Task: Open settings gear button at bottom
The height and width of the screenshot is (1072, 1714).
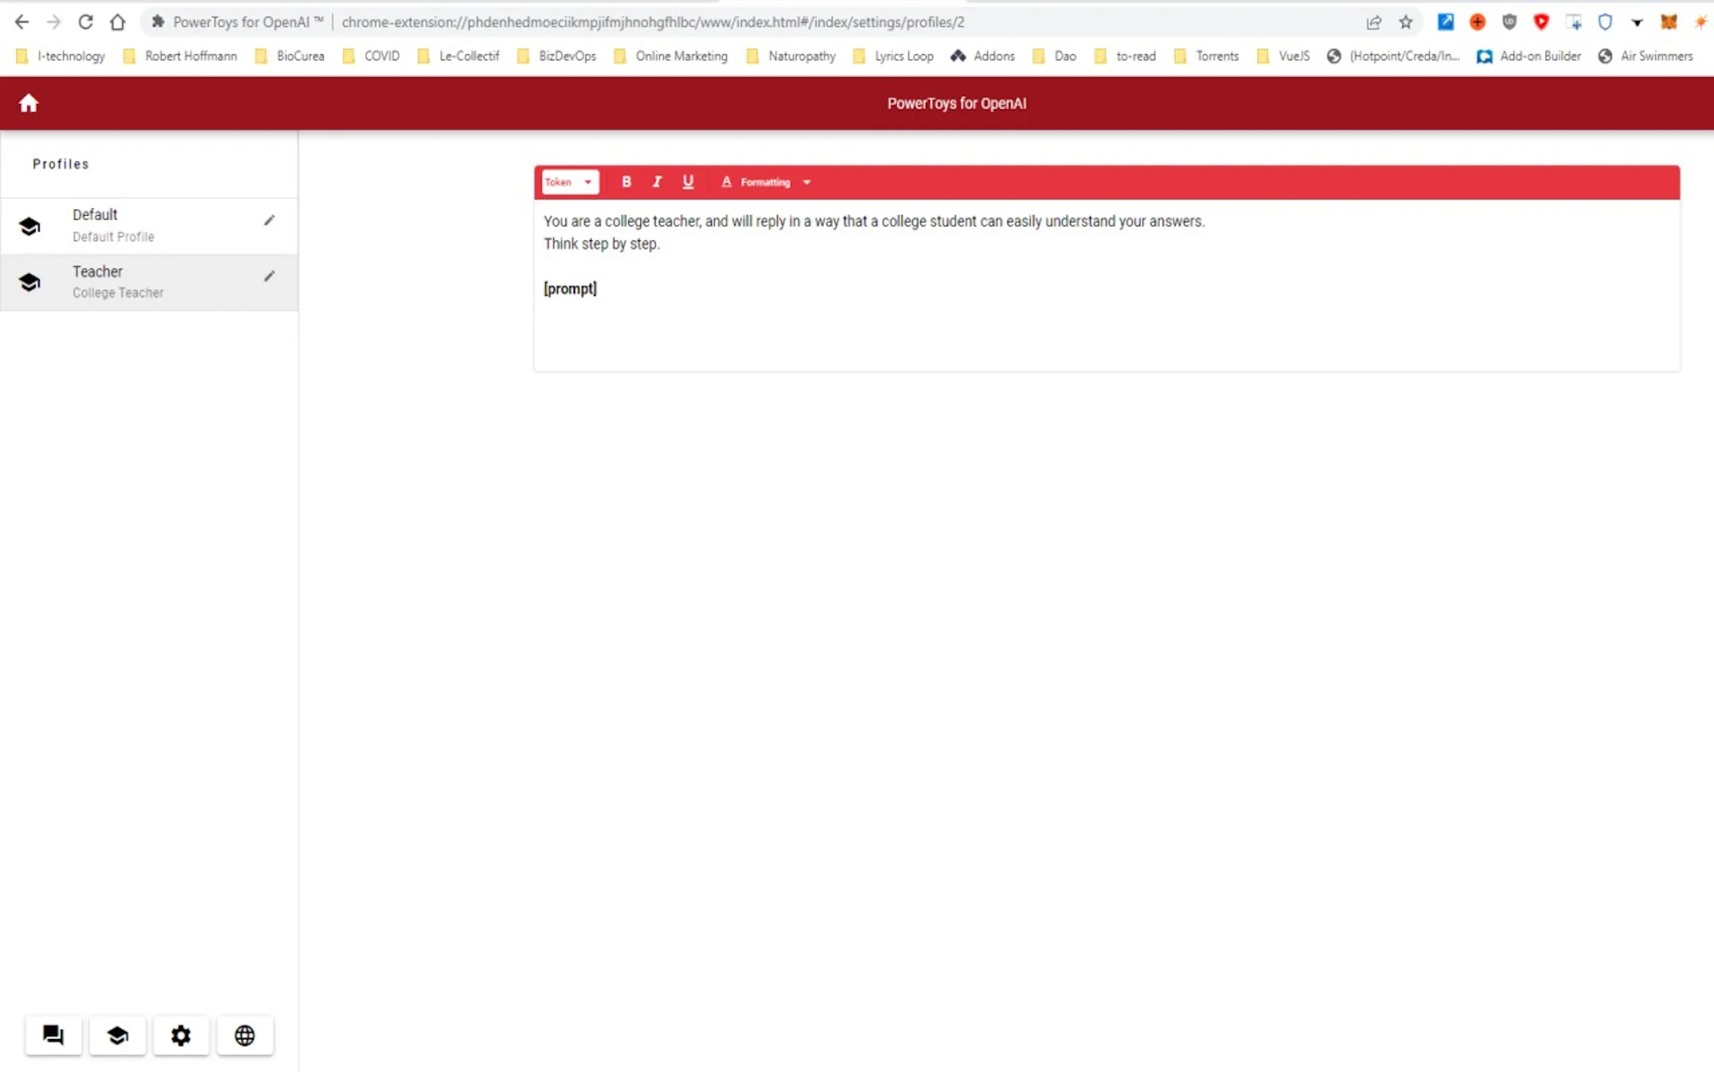Action: [x=181, y=1035]
